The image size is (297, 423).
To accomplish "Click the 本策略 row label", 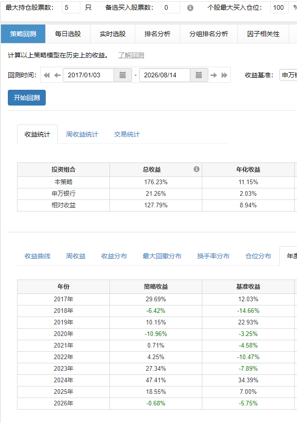I will tap(64, 182).
